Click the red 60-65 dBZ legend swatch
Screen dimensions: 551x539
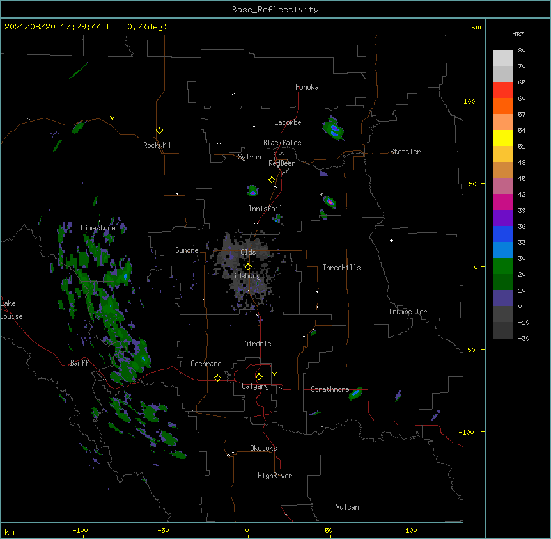point(502,90)
